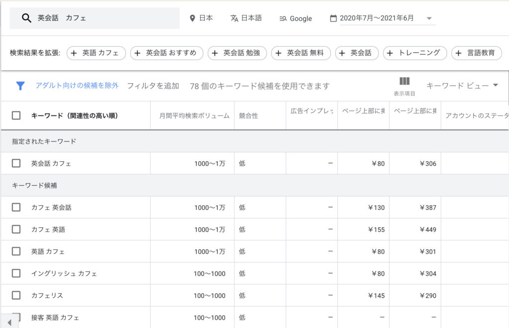Check the カフェリス row checkbox
This screenshot has width=509, height=328.
click(x=16, y=295)
